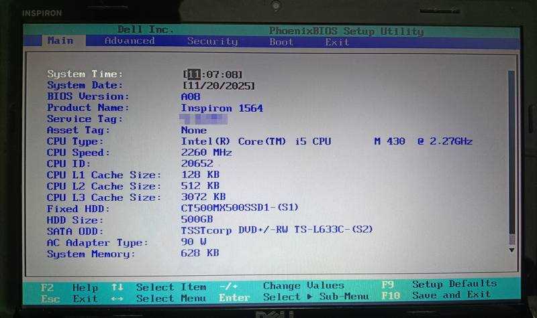Click the Service Tag label
Viewport: 537px width, 318px height.
[x=85, y=119]
